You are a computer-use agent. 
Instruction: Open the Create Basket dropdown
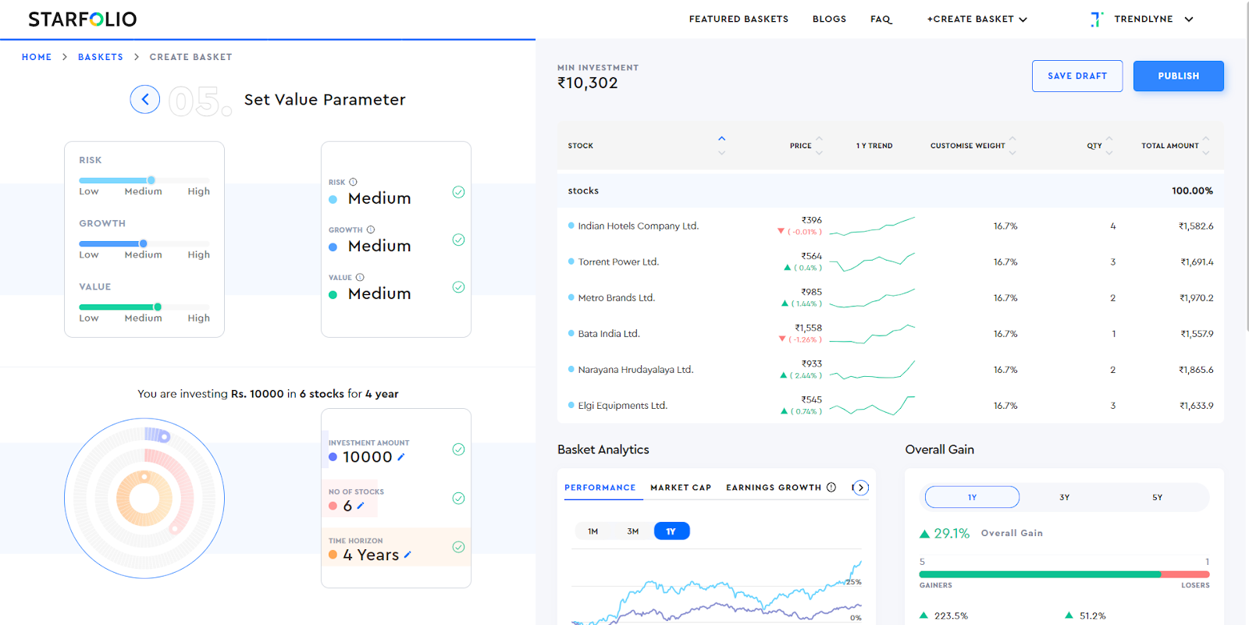tap(977, 20)
